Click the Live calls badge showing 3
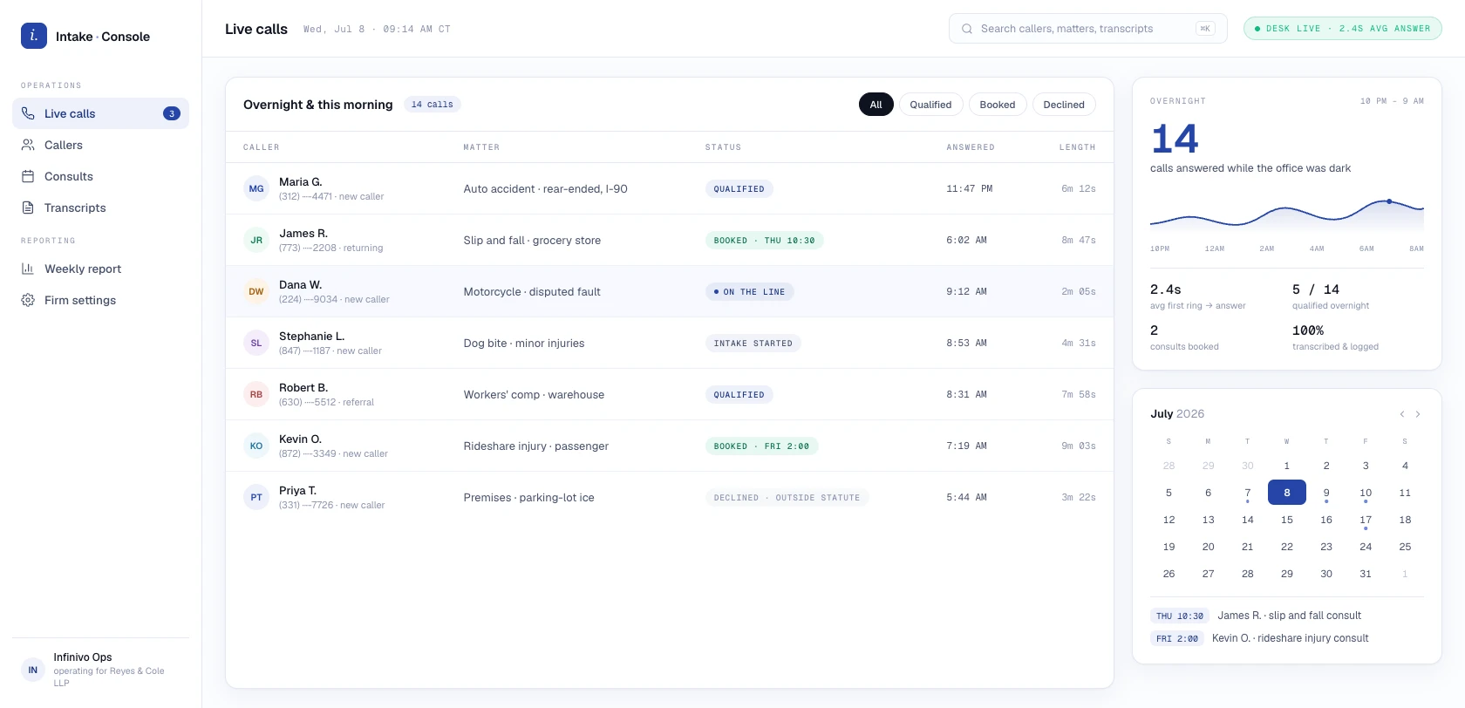This screenshot has width=1465, height=708. [172, 113]
